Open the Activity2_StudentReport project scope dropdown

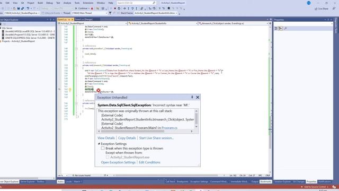click(x=93, y=23)
